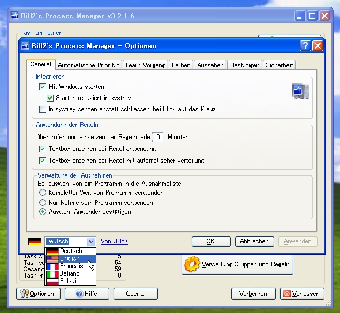Click the Verbergen button
Viewport: 340px width, 313px height.
click(x=253, y=294)
